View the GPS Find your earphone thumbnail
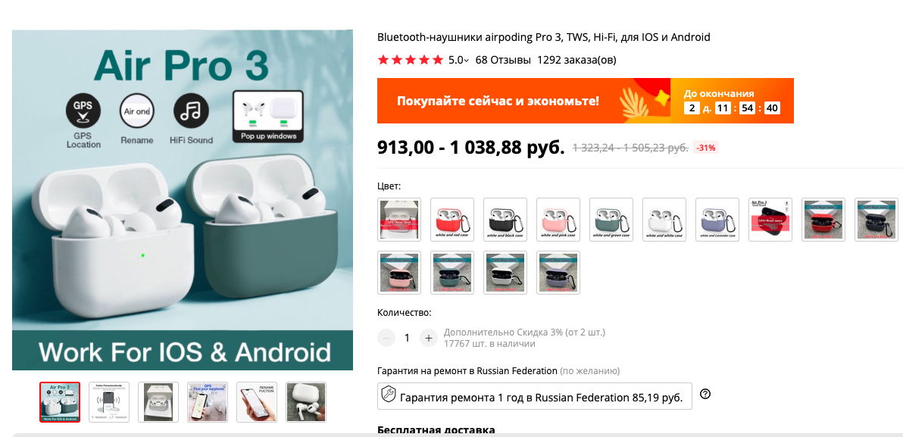Image resolution: width=903 pixels, height=437 pixels. pyautogui.click(x=208, y=402)
